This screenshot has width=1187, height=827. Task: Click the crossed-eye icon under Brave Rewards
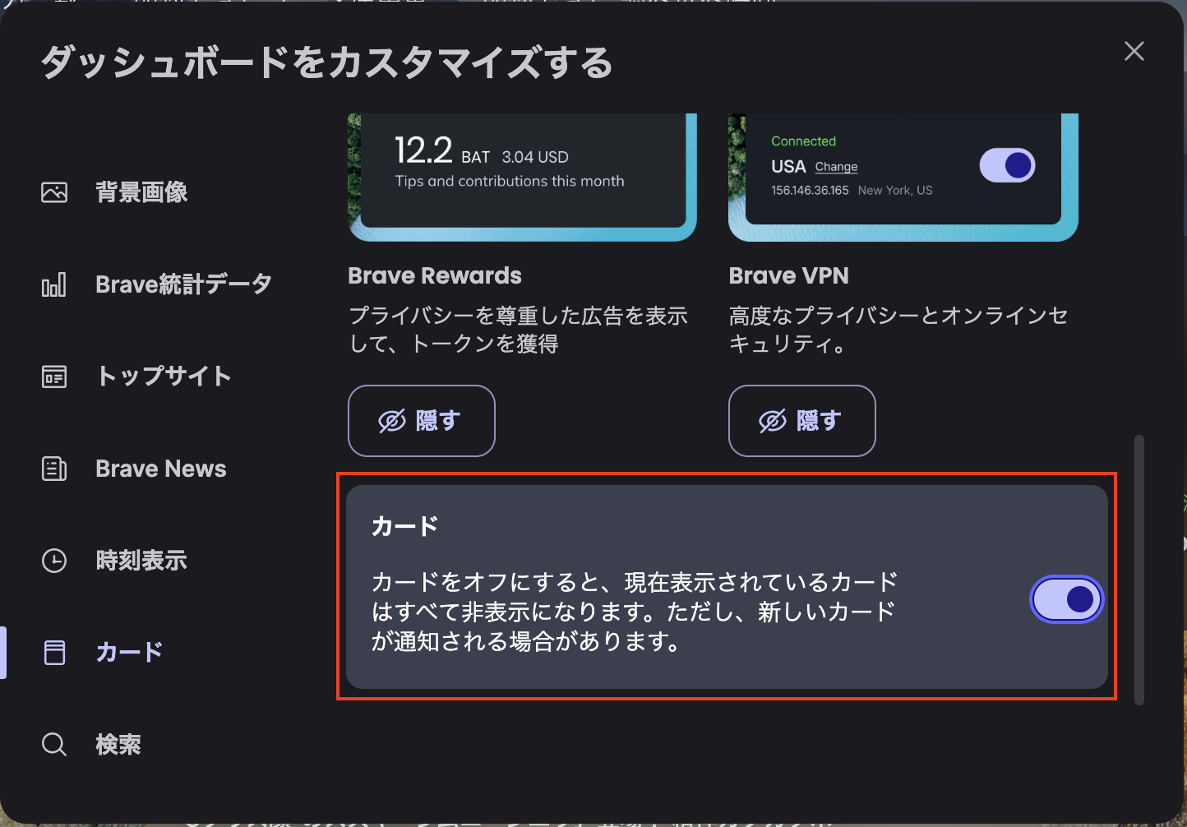click(x=392, y=421)
